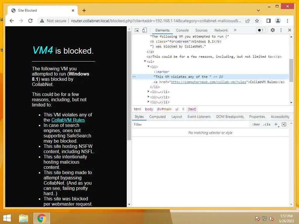Viewport: 299px width, 224px height.
Task: Open File Explorer from taskbar
Action: [x=23, y=218]
